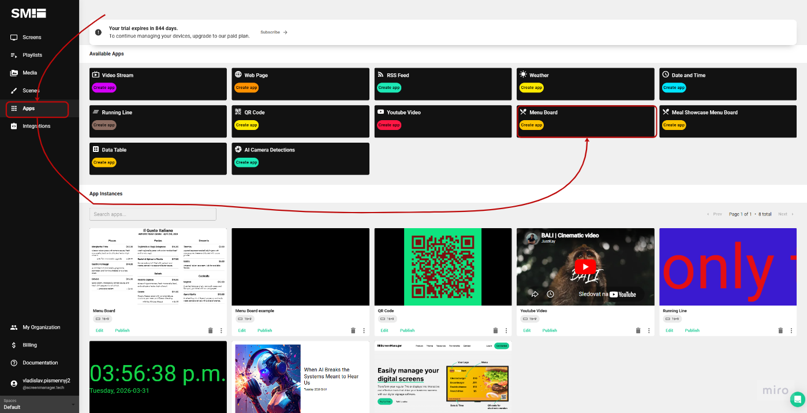
Task: Open the chat support bubble at bottom right
Action: click(797, 399)
